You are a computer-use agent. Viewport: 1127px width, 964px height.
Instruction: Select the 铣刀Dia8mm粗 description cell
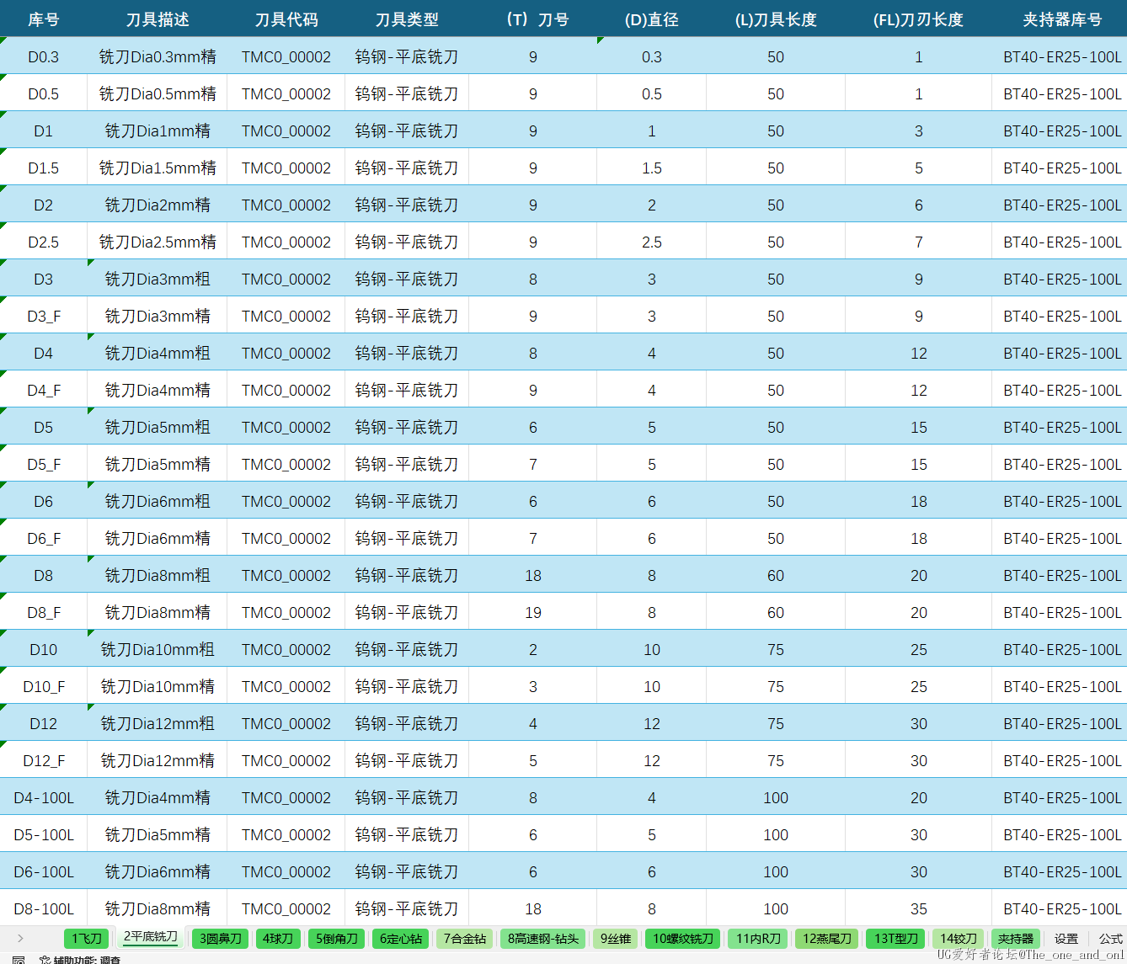(158, 575)
